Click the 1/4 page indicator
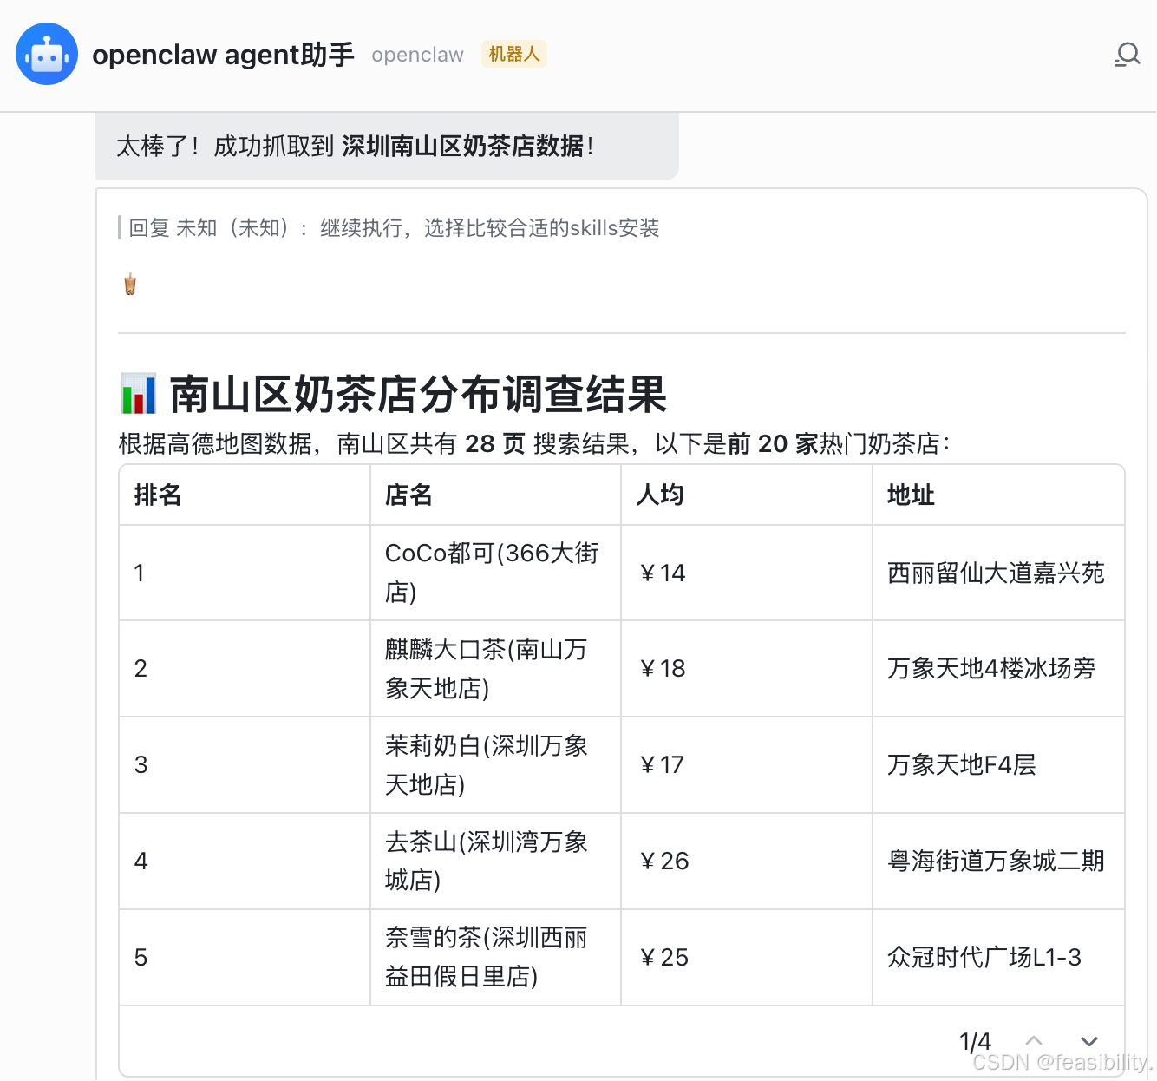 (976, 1040)
